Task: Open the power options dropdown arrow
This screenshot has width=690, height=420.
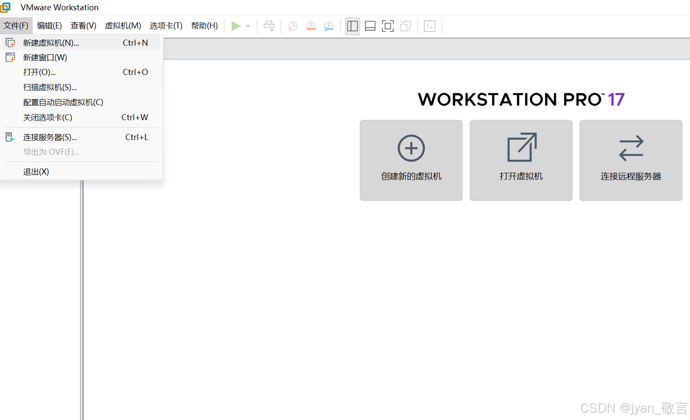Action: pos(248,26)
